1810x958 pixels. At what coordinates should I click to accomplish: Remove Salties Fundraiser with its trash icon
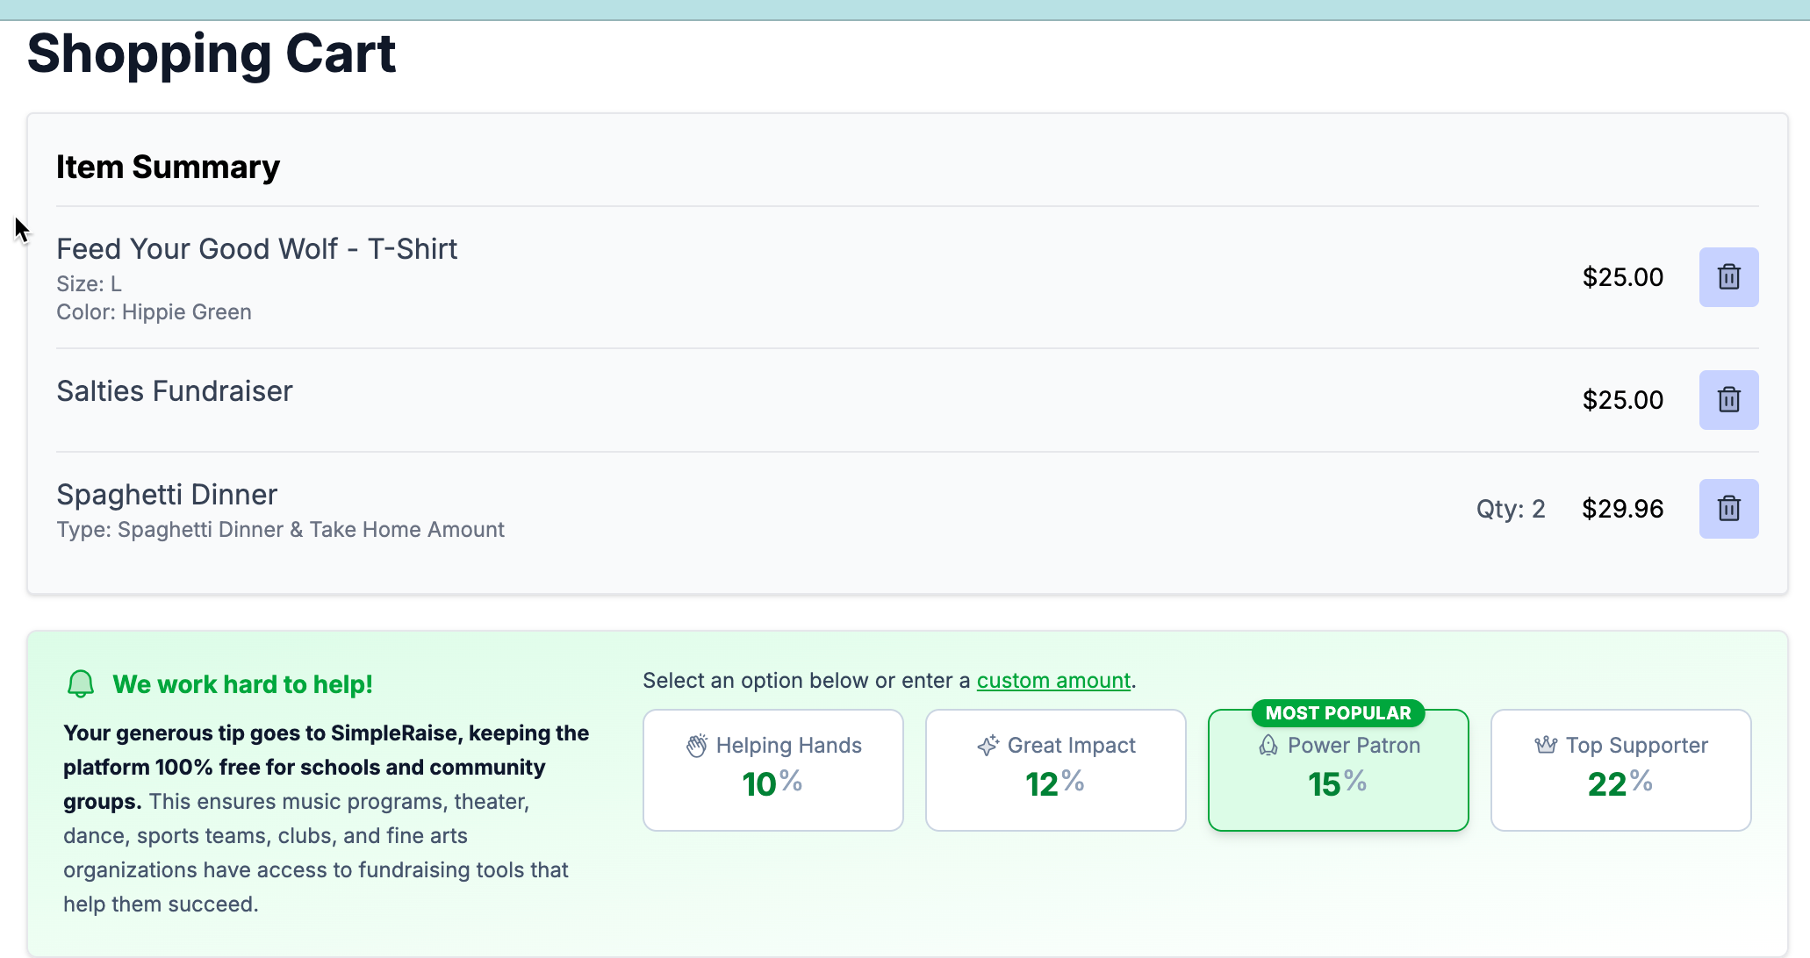(1728, 400)
